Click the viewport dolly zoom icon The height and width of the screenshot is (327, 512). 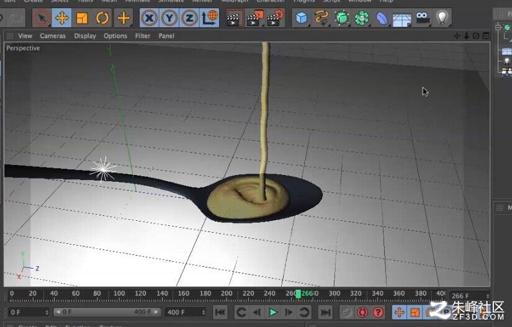point(466,36)
